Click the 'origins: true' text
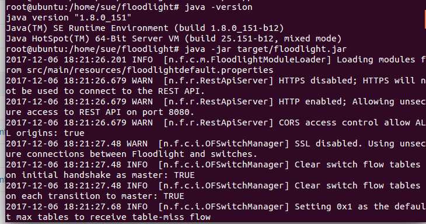The height and width of the screenshot is (224, 426). (x=50, y=134)
